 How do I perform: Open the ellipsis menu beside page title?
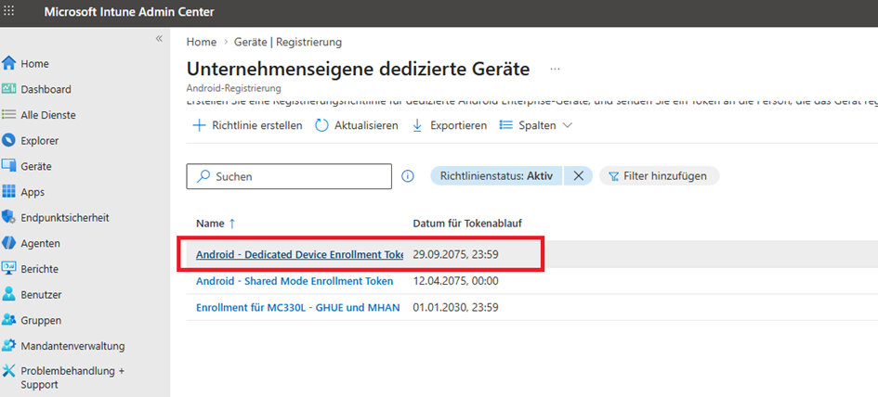click(x=555, y=69)
